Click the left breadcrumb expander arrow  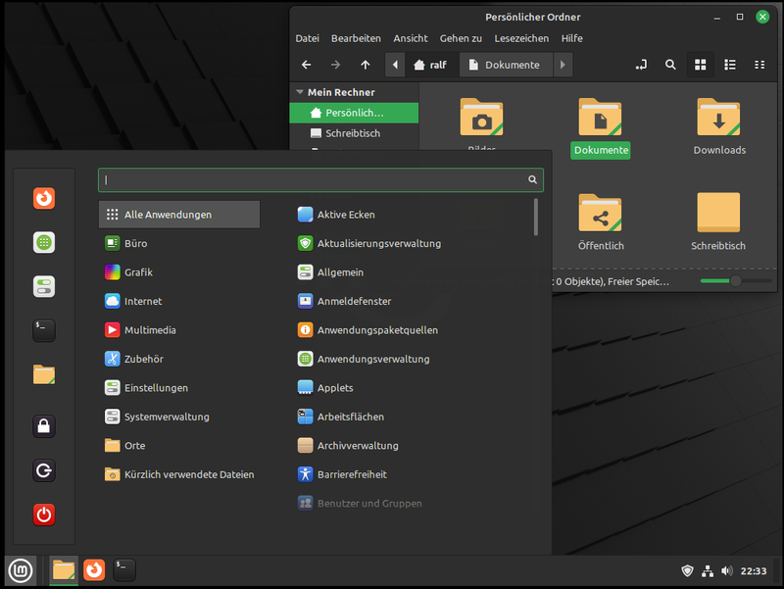(x=397, y=64)
